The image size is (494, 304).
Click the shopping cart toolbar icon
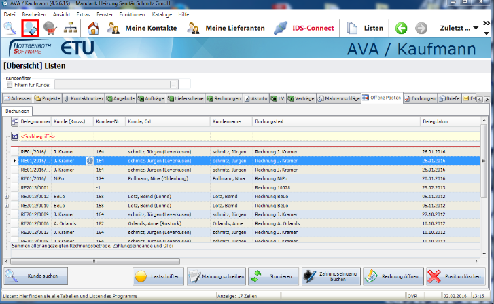(50, 28)
